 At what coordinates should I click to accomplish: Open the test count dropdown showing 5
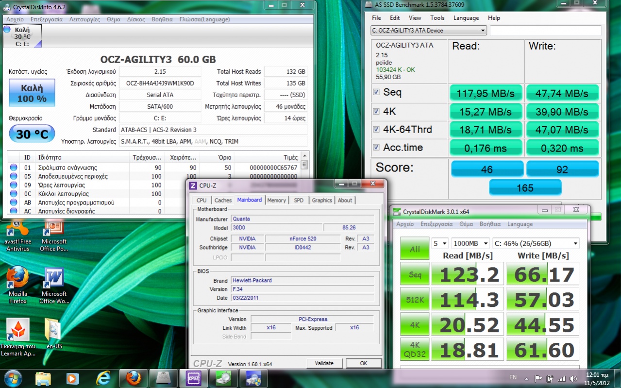[x=440, y=243]
